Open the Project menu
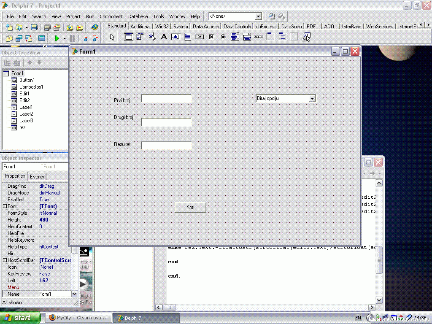Screen dimensions: 432x324 point(73,16)
